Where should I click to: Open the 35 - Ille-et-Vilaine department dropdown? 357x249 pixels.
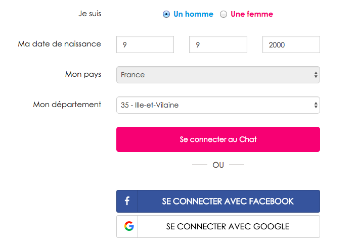tap(218, 105)
